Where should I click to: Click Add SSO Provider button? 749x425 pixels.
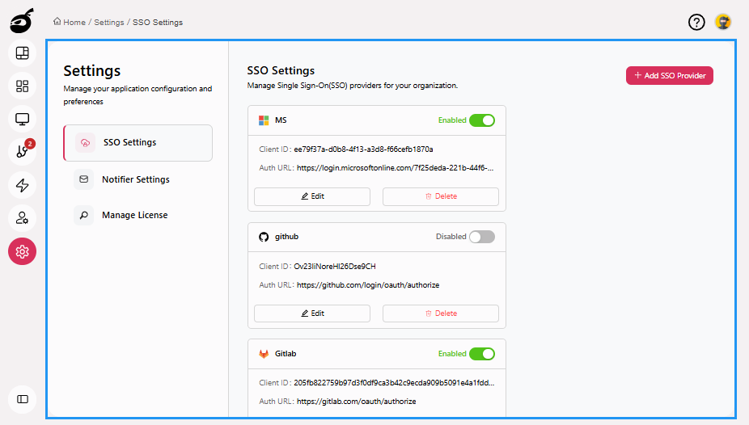click(670, 75)
